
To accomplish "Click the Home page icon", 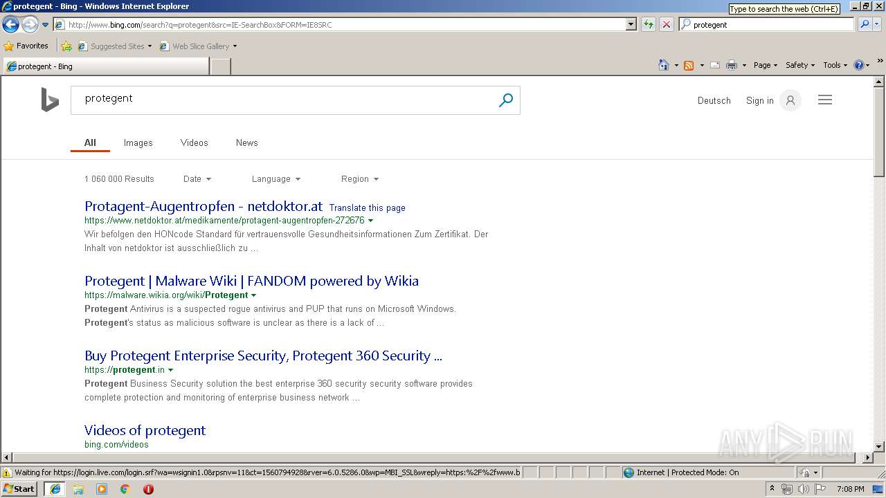I will pyautogui.click(x=664, y=65).
